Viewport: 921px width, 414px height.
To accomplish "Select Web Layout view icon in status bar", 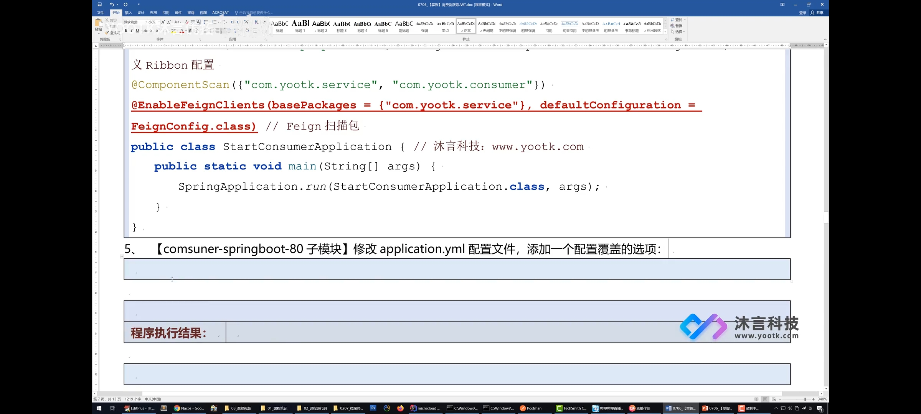I will click(774, 399).
